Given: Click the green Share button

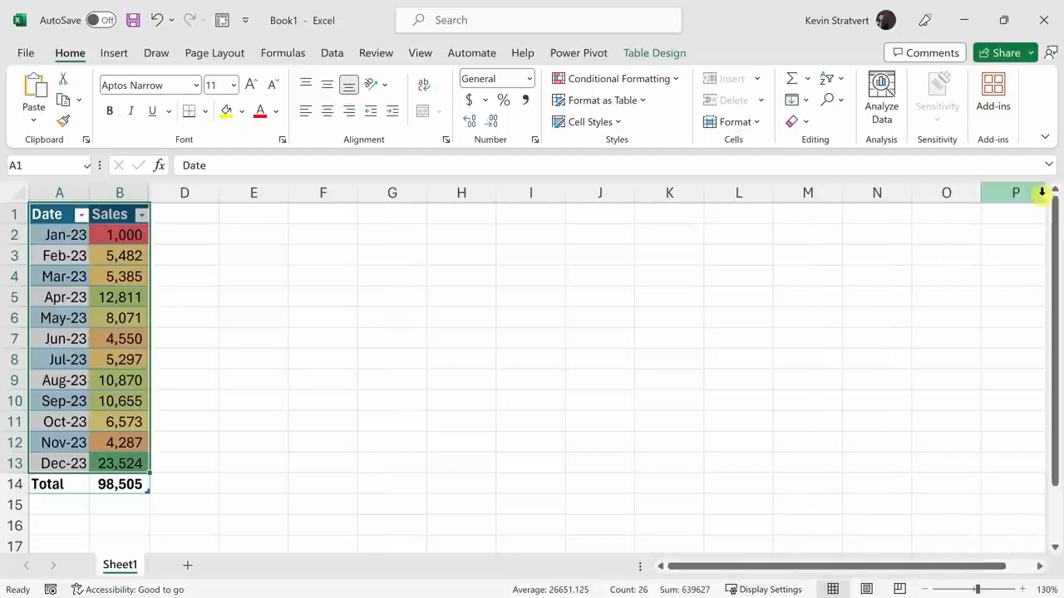Looking at the screenshot, I should tap(998, 52).
